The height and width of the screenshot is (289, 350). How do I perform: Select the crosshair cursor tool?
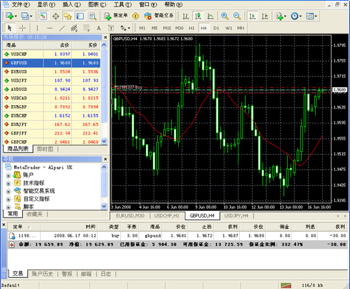click(x=22, y=28)
